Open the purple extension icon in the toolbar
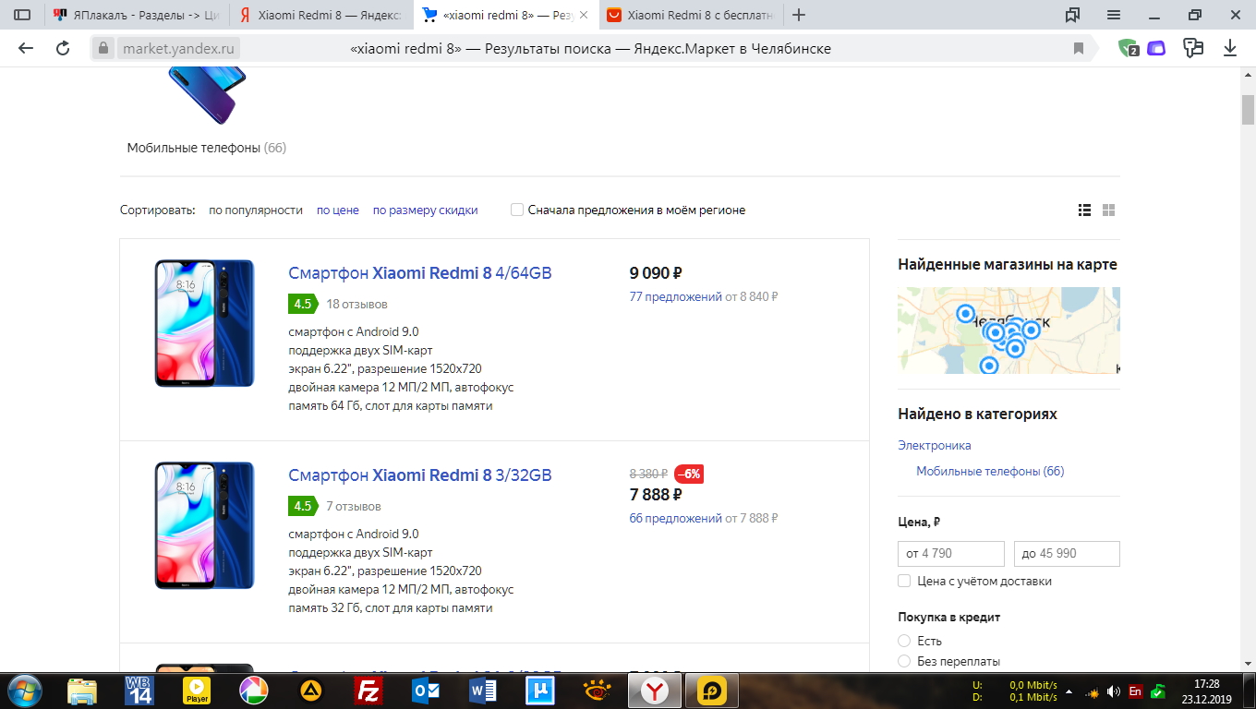 pos(1156,48)
